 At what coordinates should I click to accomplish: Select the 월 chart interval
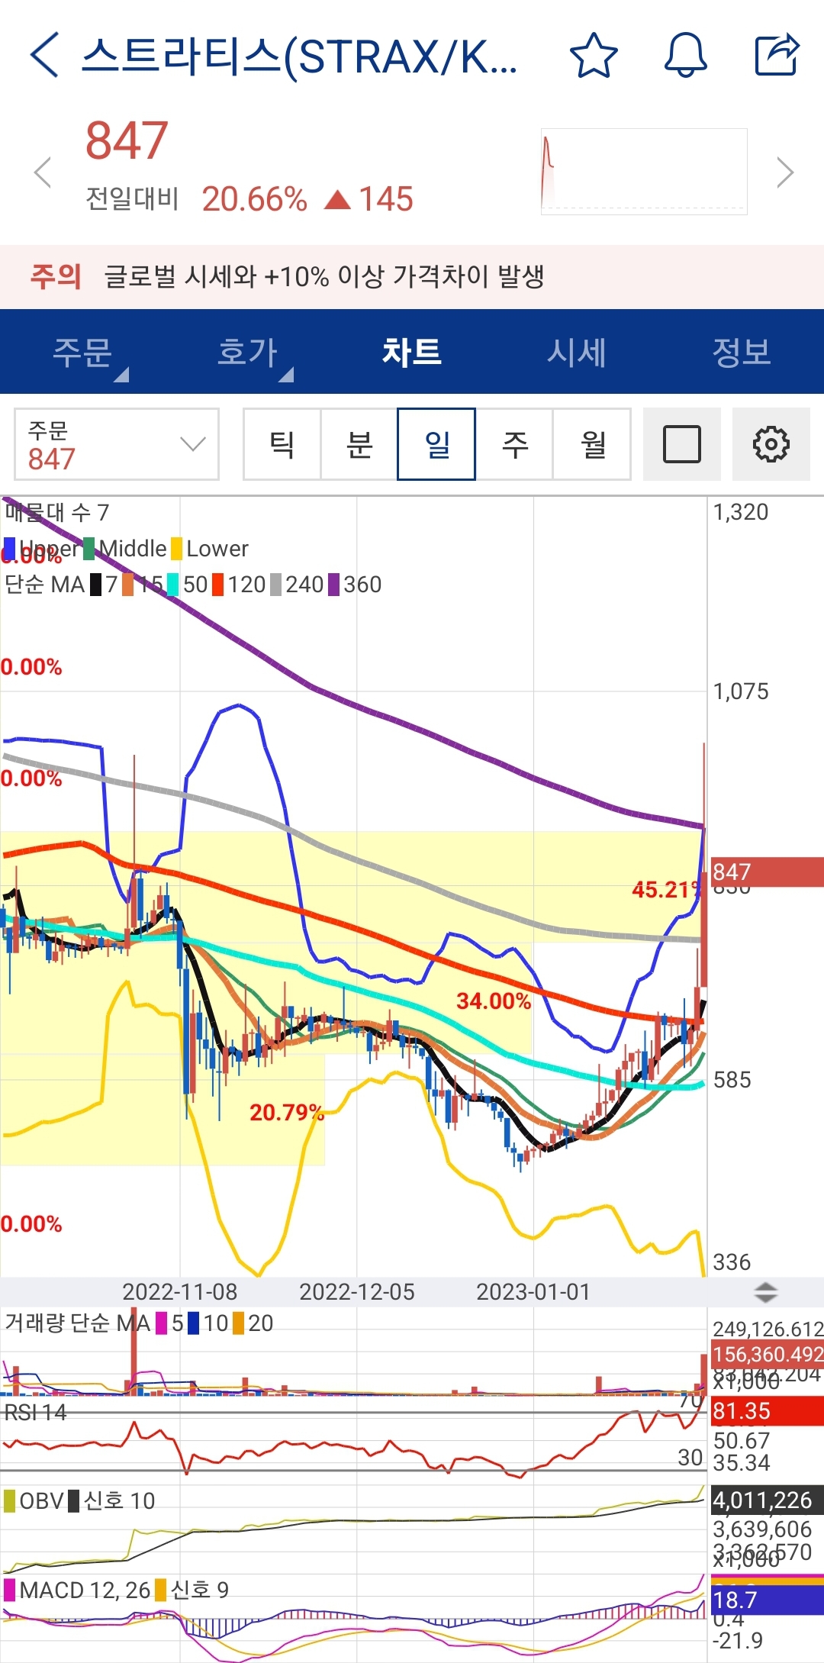(592, 444)
